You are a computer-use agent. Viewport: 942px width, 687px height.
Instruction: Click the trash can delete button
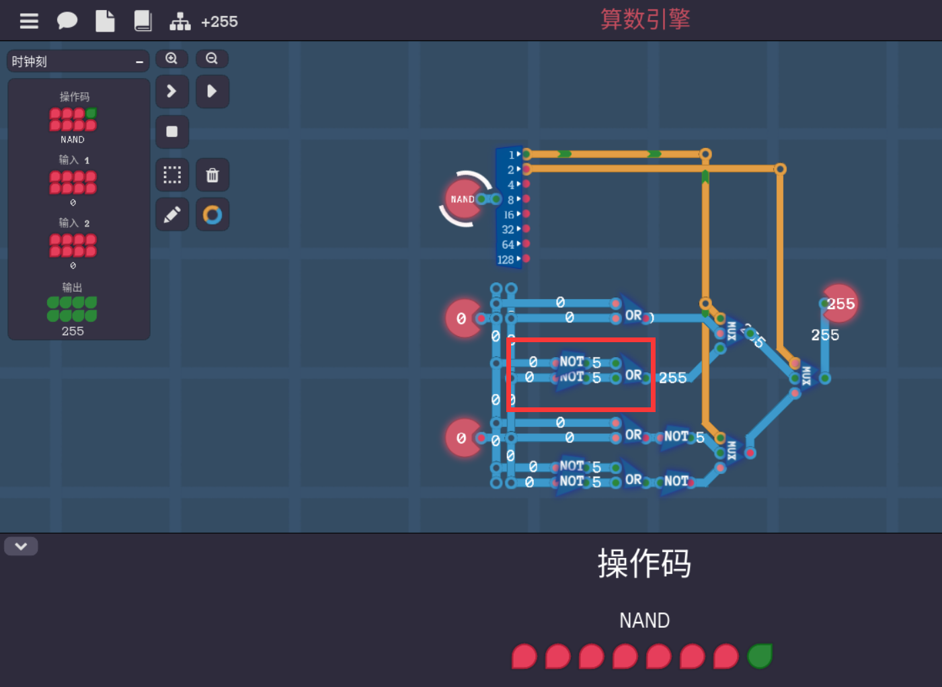point(212,175)
